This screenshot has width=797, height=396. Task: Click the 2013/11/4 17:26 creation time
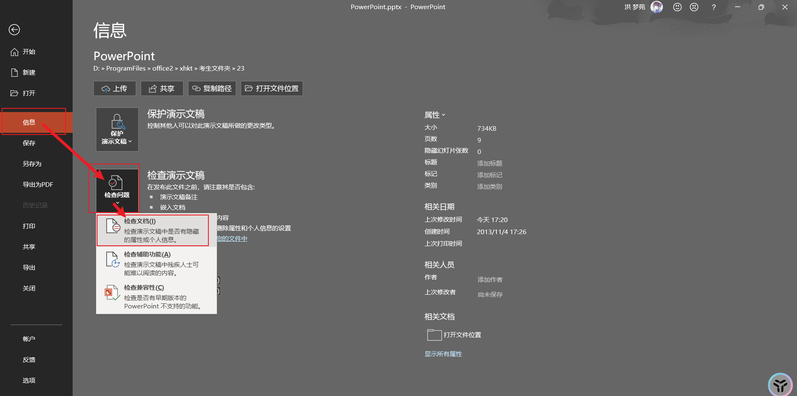click(501, 232)
